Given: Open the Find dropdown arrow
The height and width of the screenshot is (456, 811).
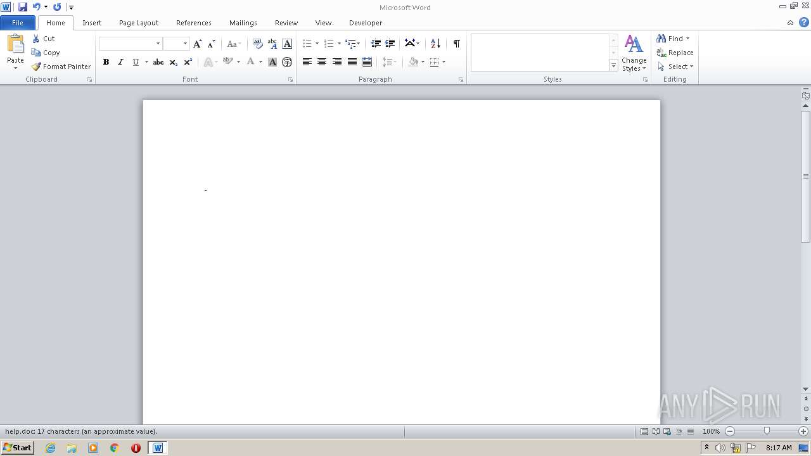Looking at the screenshot, I should (x=687, y=39).
